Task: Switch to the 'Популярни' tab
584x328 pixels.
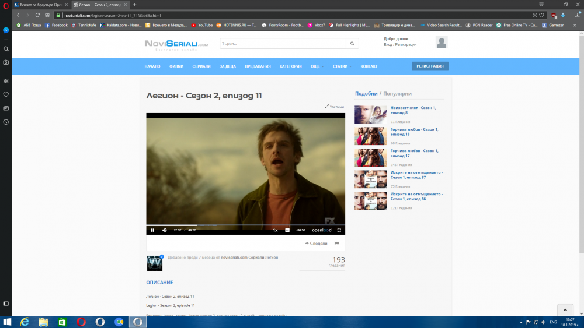Action: pos(397,94)
